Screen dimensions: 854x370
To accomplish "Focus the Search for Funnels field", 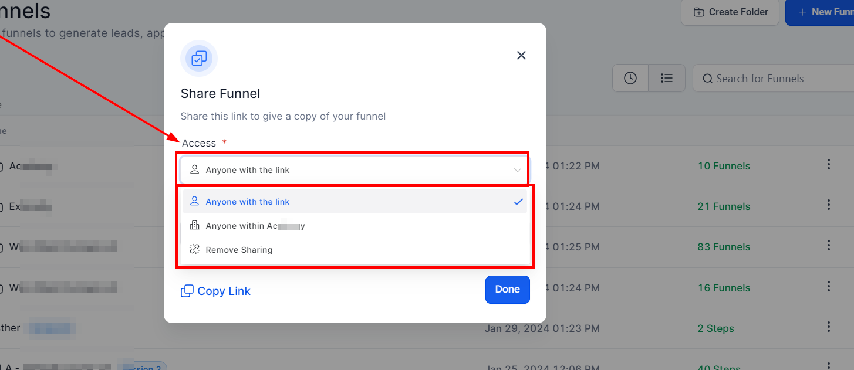I will click(x=774, y=78).
